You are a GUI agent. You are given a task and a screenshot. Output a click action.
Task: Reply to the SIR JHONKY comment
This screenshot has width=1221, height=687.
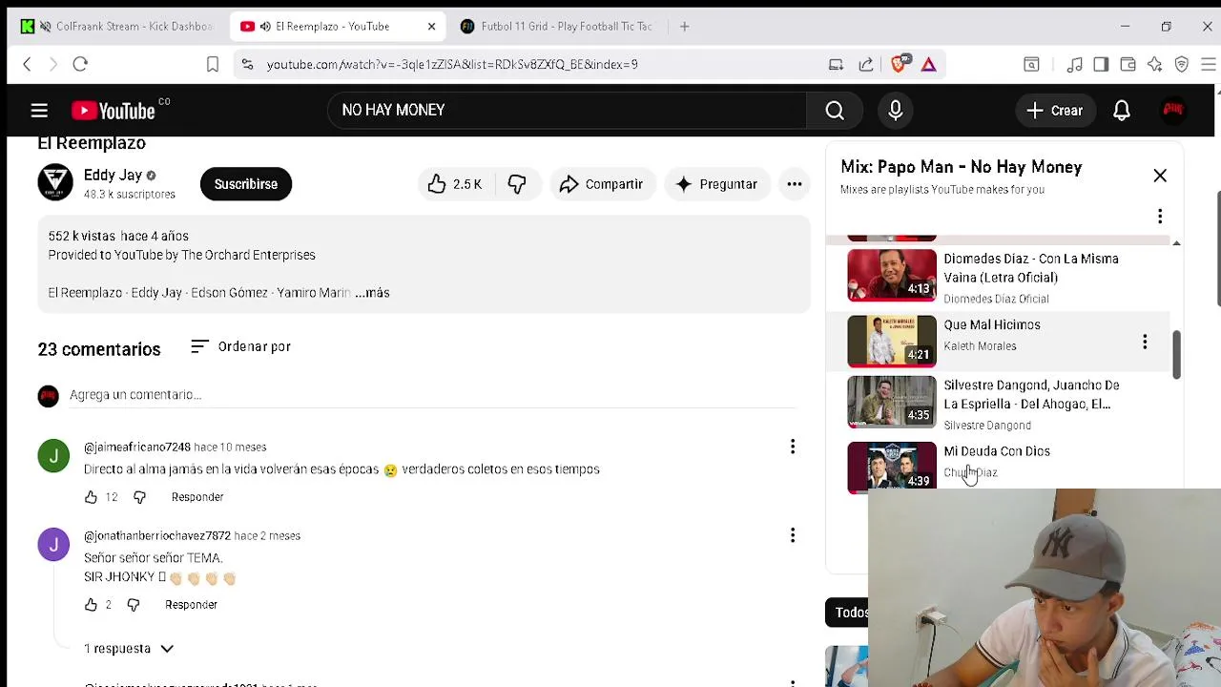point(191,605)
